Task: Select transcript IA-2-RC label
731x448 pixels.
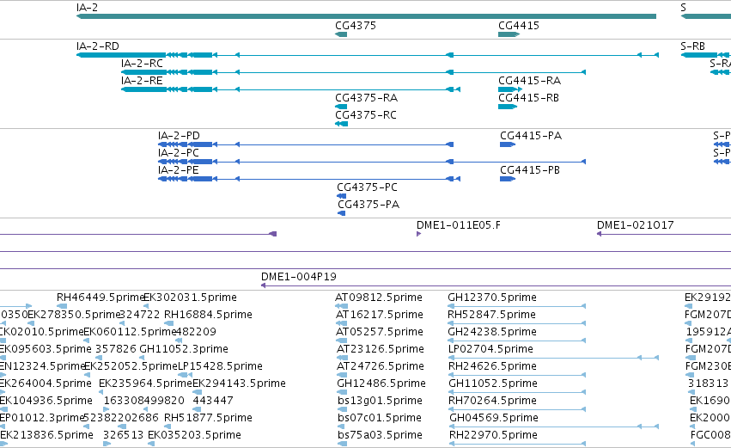Action: 143,64
